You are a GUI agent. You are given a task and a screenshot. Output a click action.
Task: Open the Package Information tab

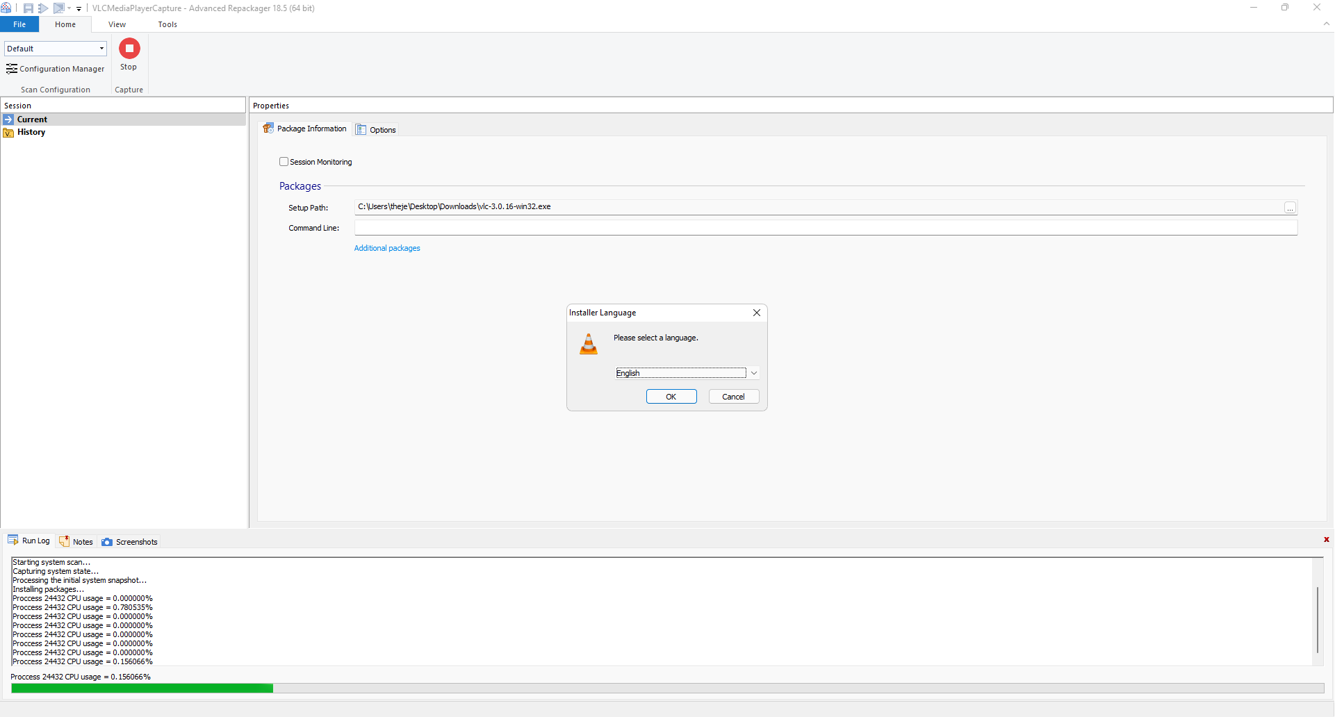pyautogui.click(x=304, y=129)
